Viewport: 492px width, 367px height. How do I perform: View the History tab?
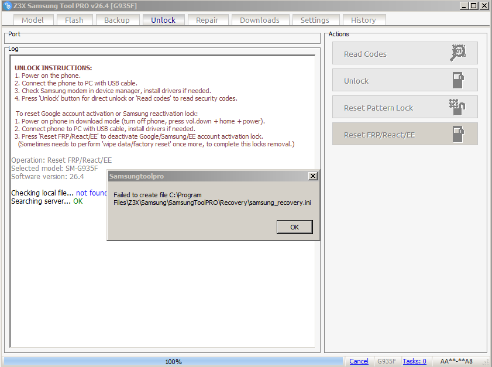(x=363, y=20)
